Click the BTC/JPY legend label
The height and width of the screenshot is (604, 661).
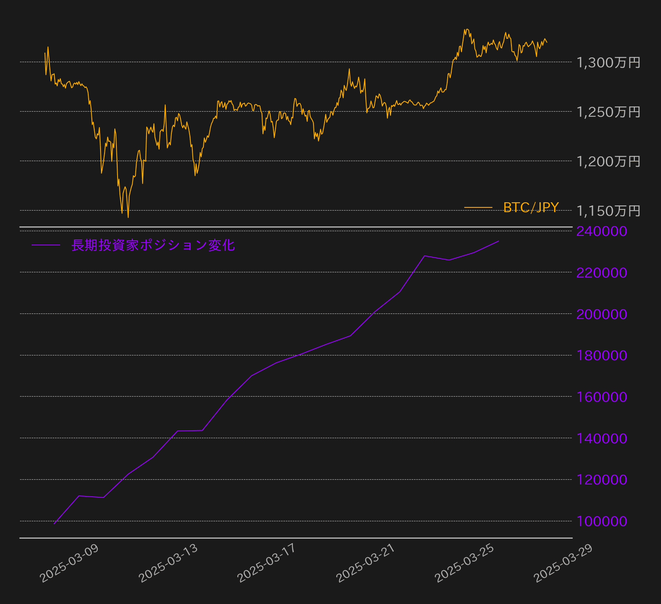pyautogui.click(x=531, y=207)
